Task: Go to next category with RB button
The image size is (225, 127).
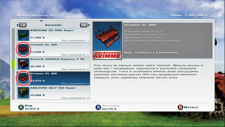Action: tap(84, 25)
